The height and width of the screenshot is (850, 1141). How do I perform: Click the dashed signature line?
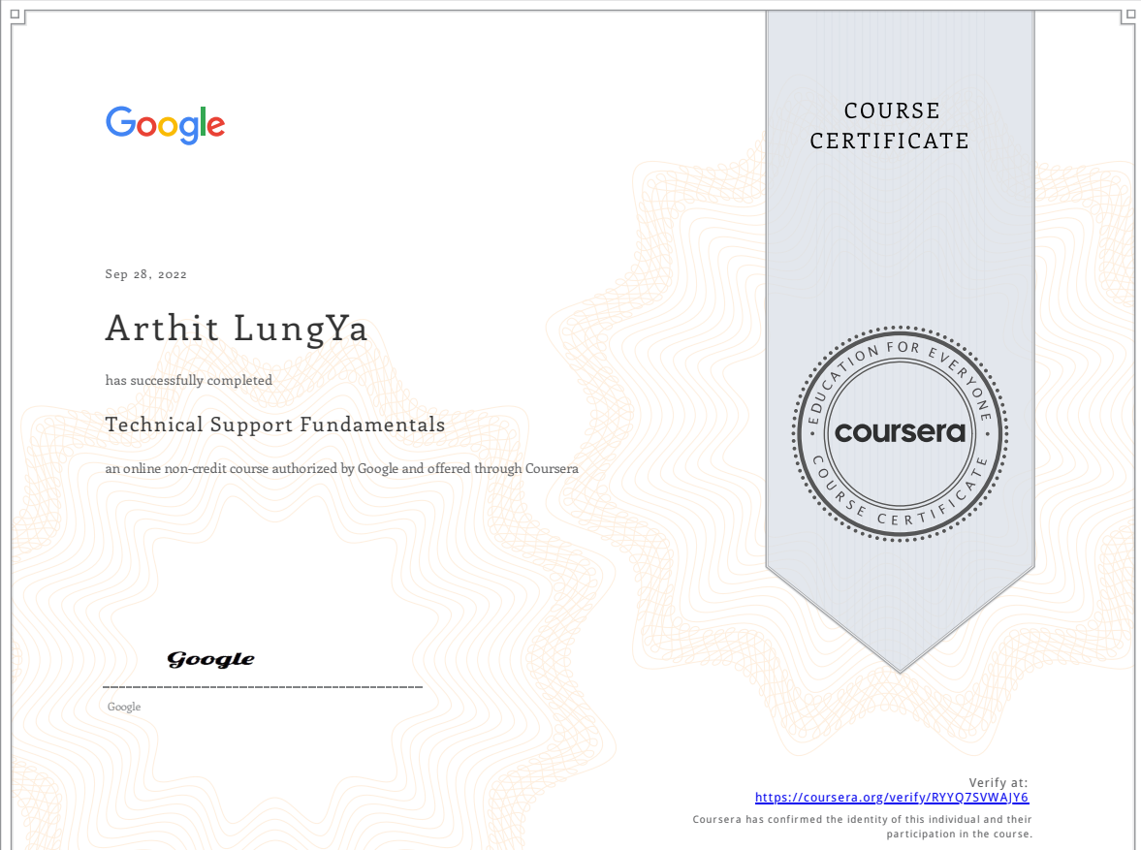(x=262, y=687)
